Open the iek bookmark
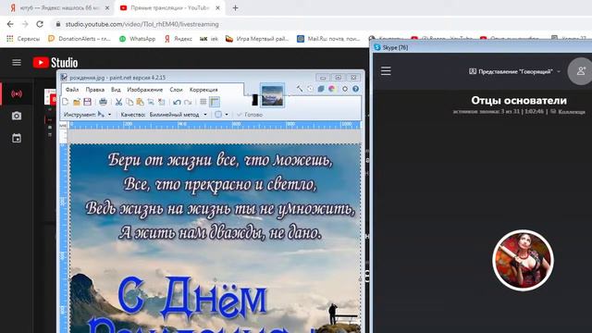The height and width of the screenshot is (333, 592). point(209,39)
